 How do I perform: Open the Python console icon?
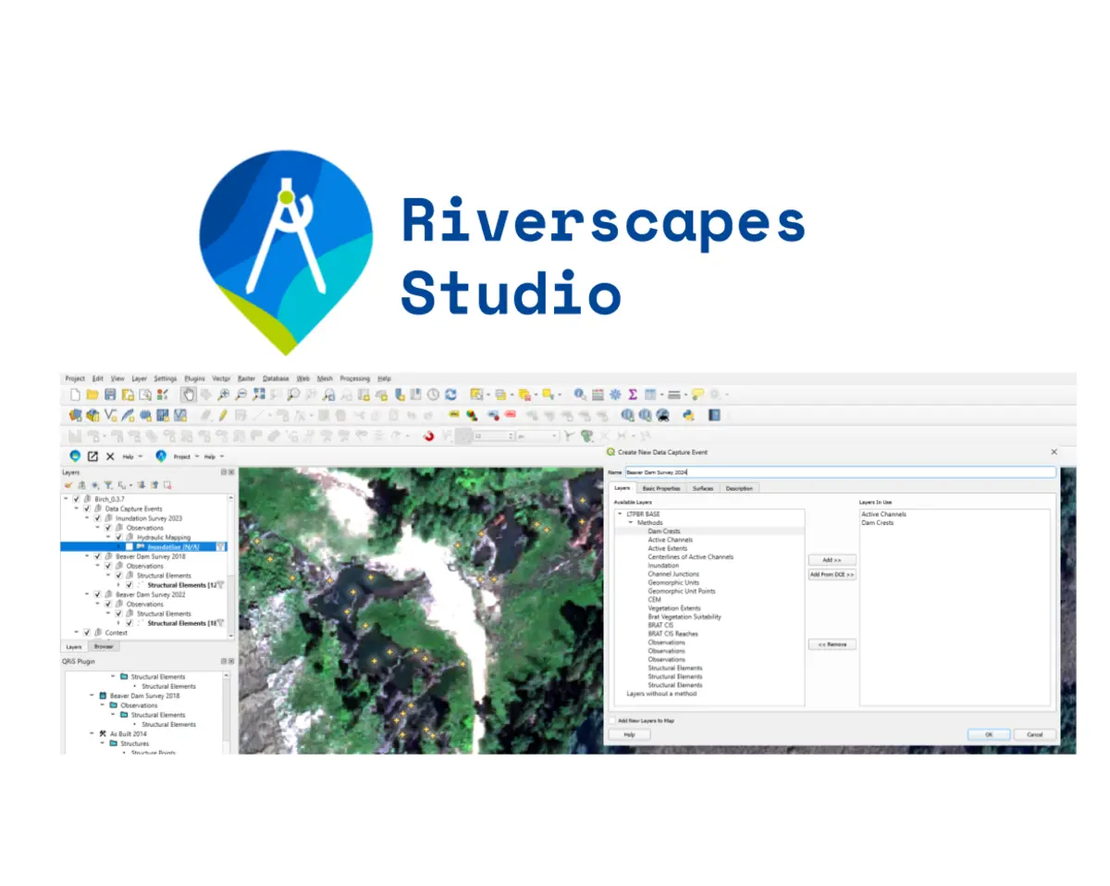tap(688, 416)
